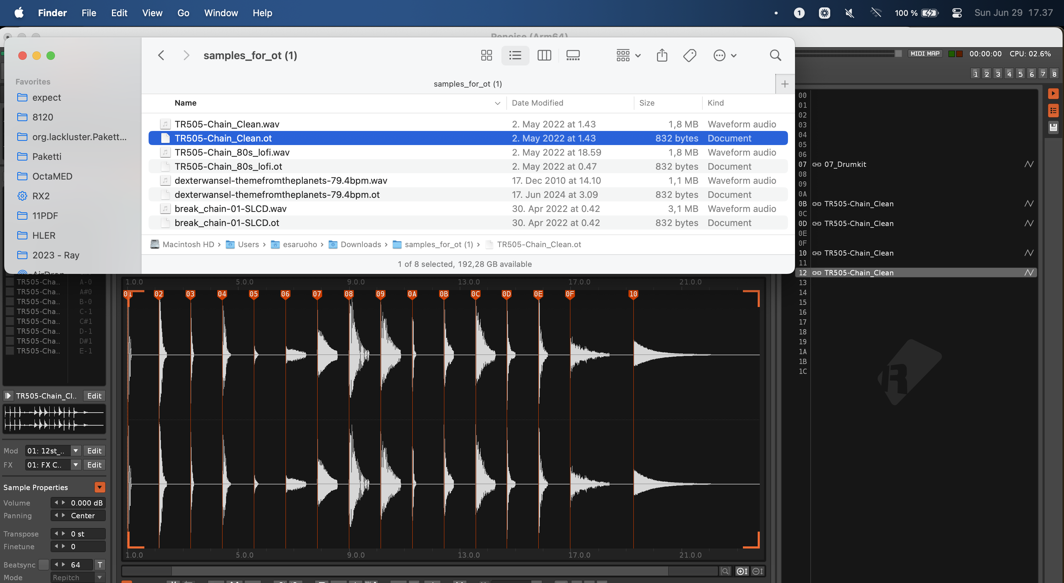Click the Users folder in path bar

click(x=243, y=244)
